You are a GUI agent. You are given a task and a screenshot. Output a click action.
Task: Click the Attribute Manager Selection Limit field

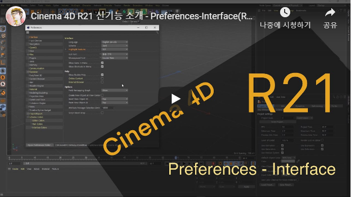[x=108, y=108]
